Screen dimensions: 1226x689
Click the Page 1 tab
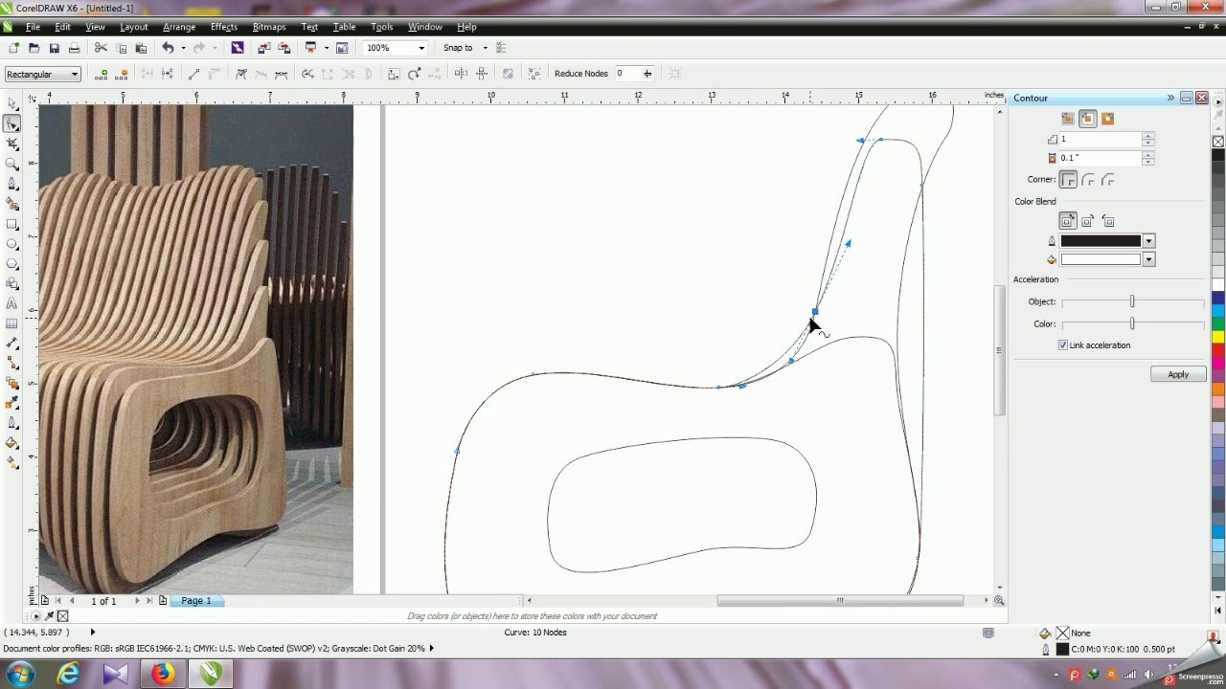[x=196, y=601]
